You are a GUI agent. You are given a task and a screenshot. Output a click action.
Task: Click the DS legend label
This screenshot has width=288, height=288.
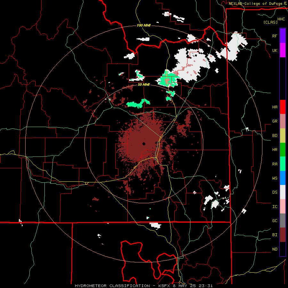tap(275, 192)
